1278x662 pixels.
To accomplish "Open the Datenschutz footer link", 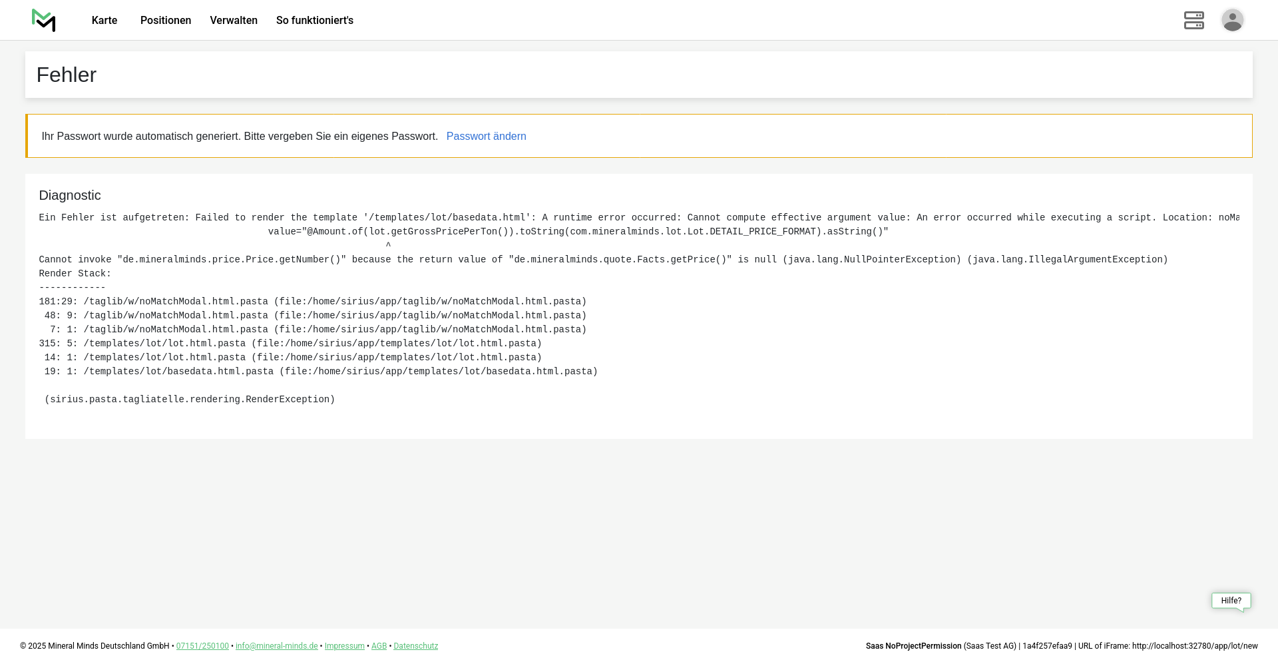I will click(x=415, y=646).
